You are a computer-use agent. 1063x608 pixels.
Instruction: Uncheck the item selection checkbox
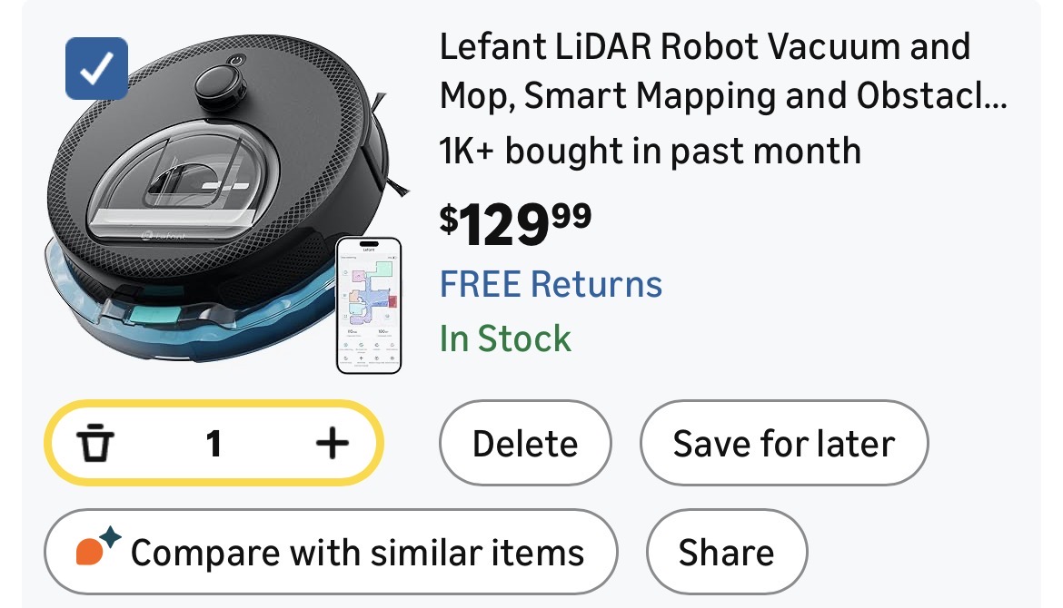(x=96, y=69)
